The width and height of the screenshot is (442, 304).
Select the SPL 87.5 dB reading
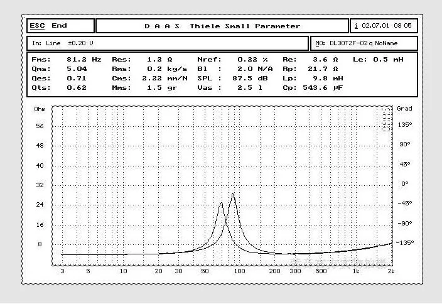[246, 78]
